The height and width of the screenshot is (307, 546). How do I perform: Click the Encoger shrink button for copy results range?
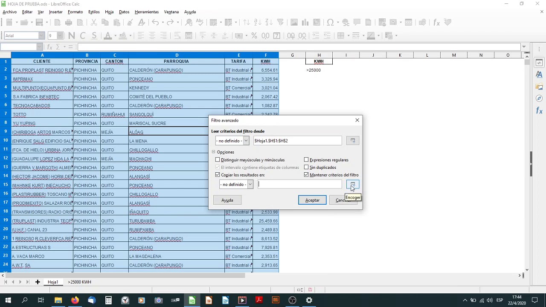tap(352, 184)
